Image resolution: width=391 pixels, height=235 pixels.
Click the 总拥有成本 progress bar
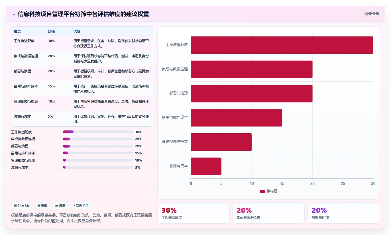[x=98, y=167]
